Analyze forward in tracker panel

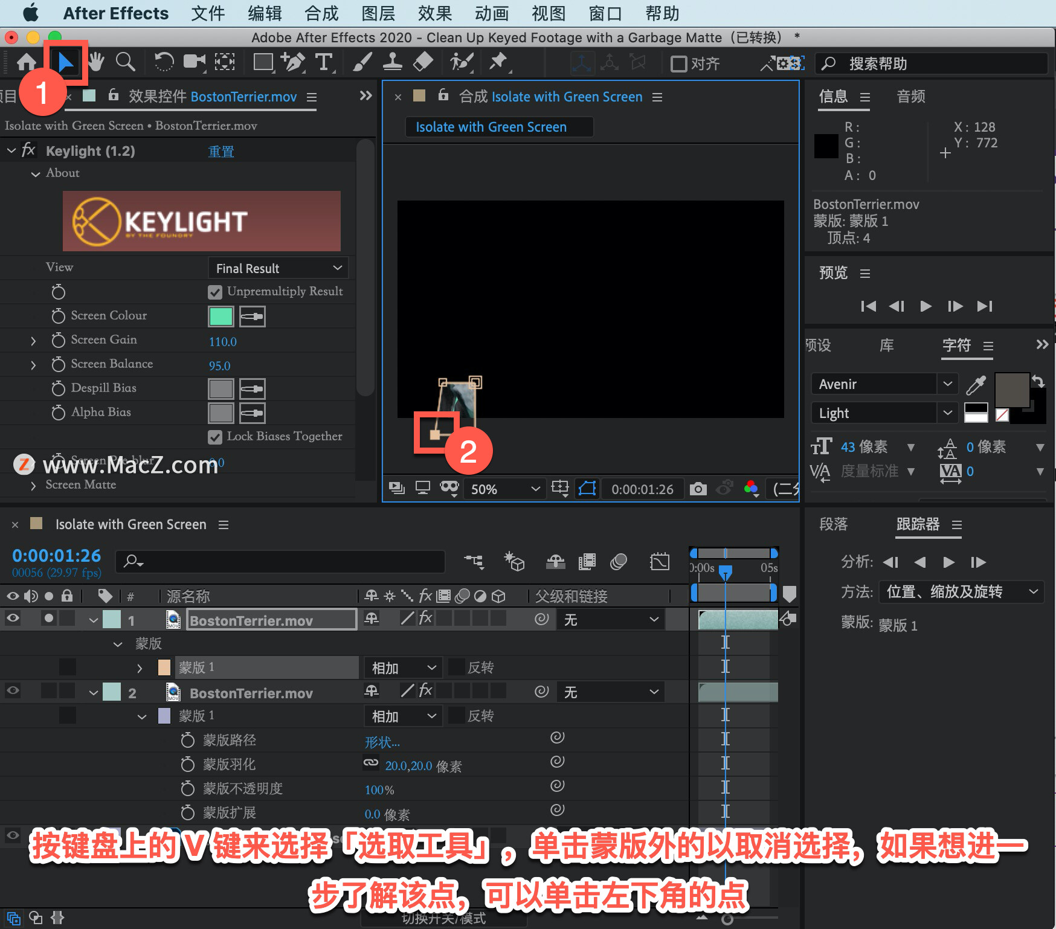pos(948,562)
